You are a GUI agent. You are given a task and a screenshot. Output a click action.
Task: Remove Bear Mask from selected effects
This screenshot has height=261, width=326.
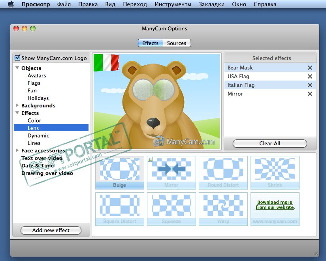tap(310, 68)
